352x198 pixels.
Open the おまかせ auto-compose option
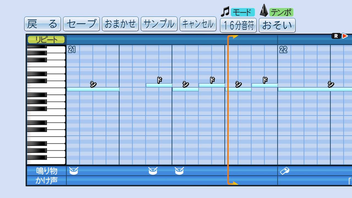tap(120, 24)
